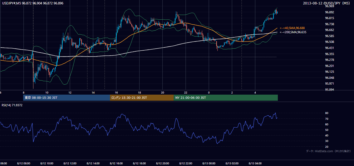Click hour label 14 under the price chart
The width and height of the screenshot is (354, 166).
[93, 92]
